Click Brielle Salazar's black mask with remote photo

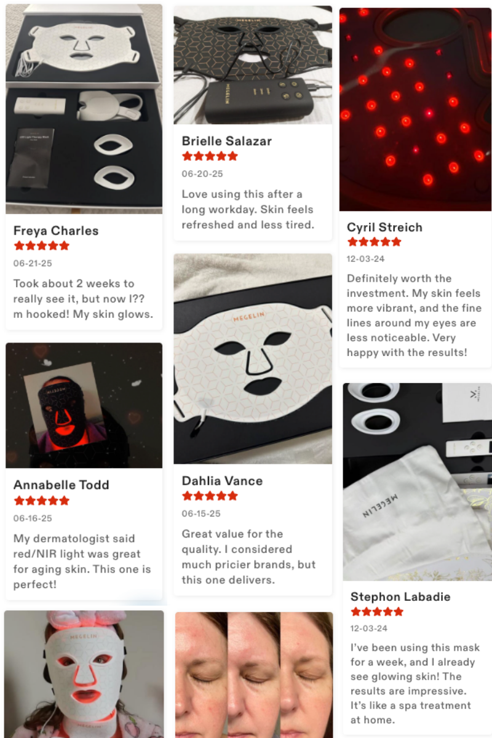tap(253, 65)
